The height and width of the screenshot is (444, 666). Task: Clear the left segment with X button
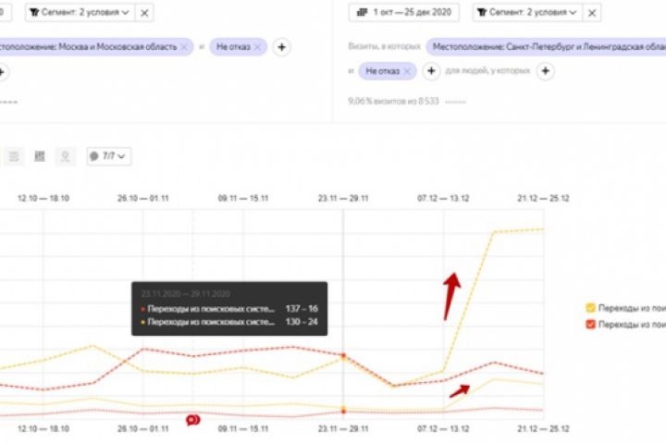[x=144, y=13]
